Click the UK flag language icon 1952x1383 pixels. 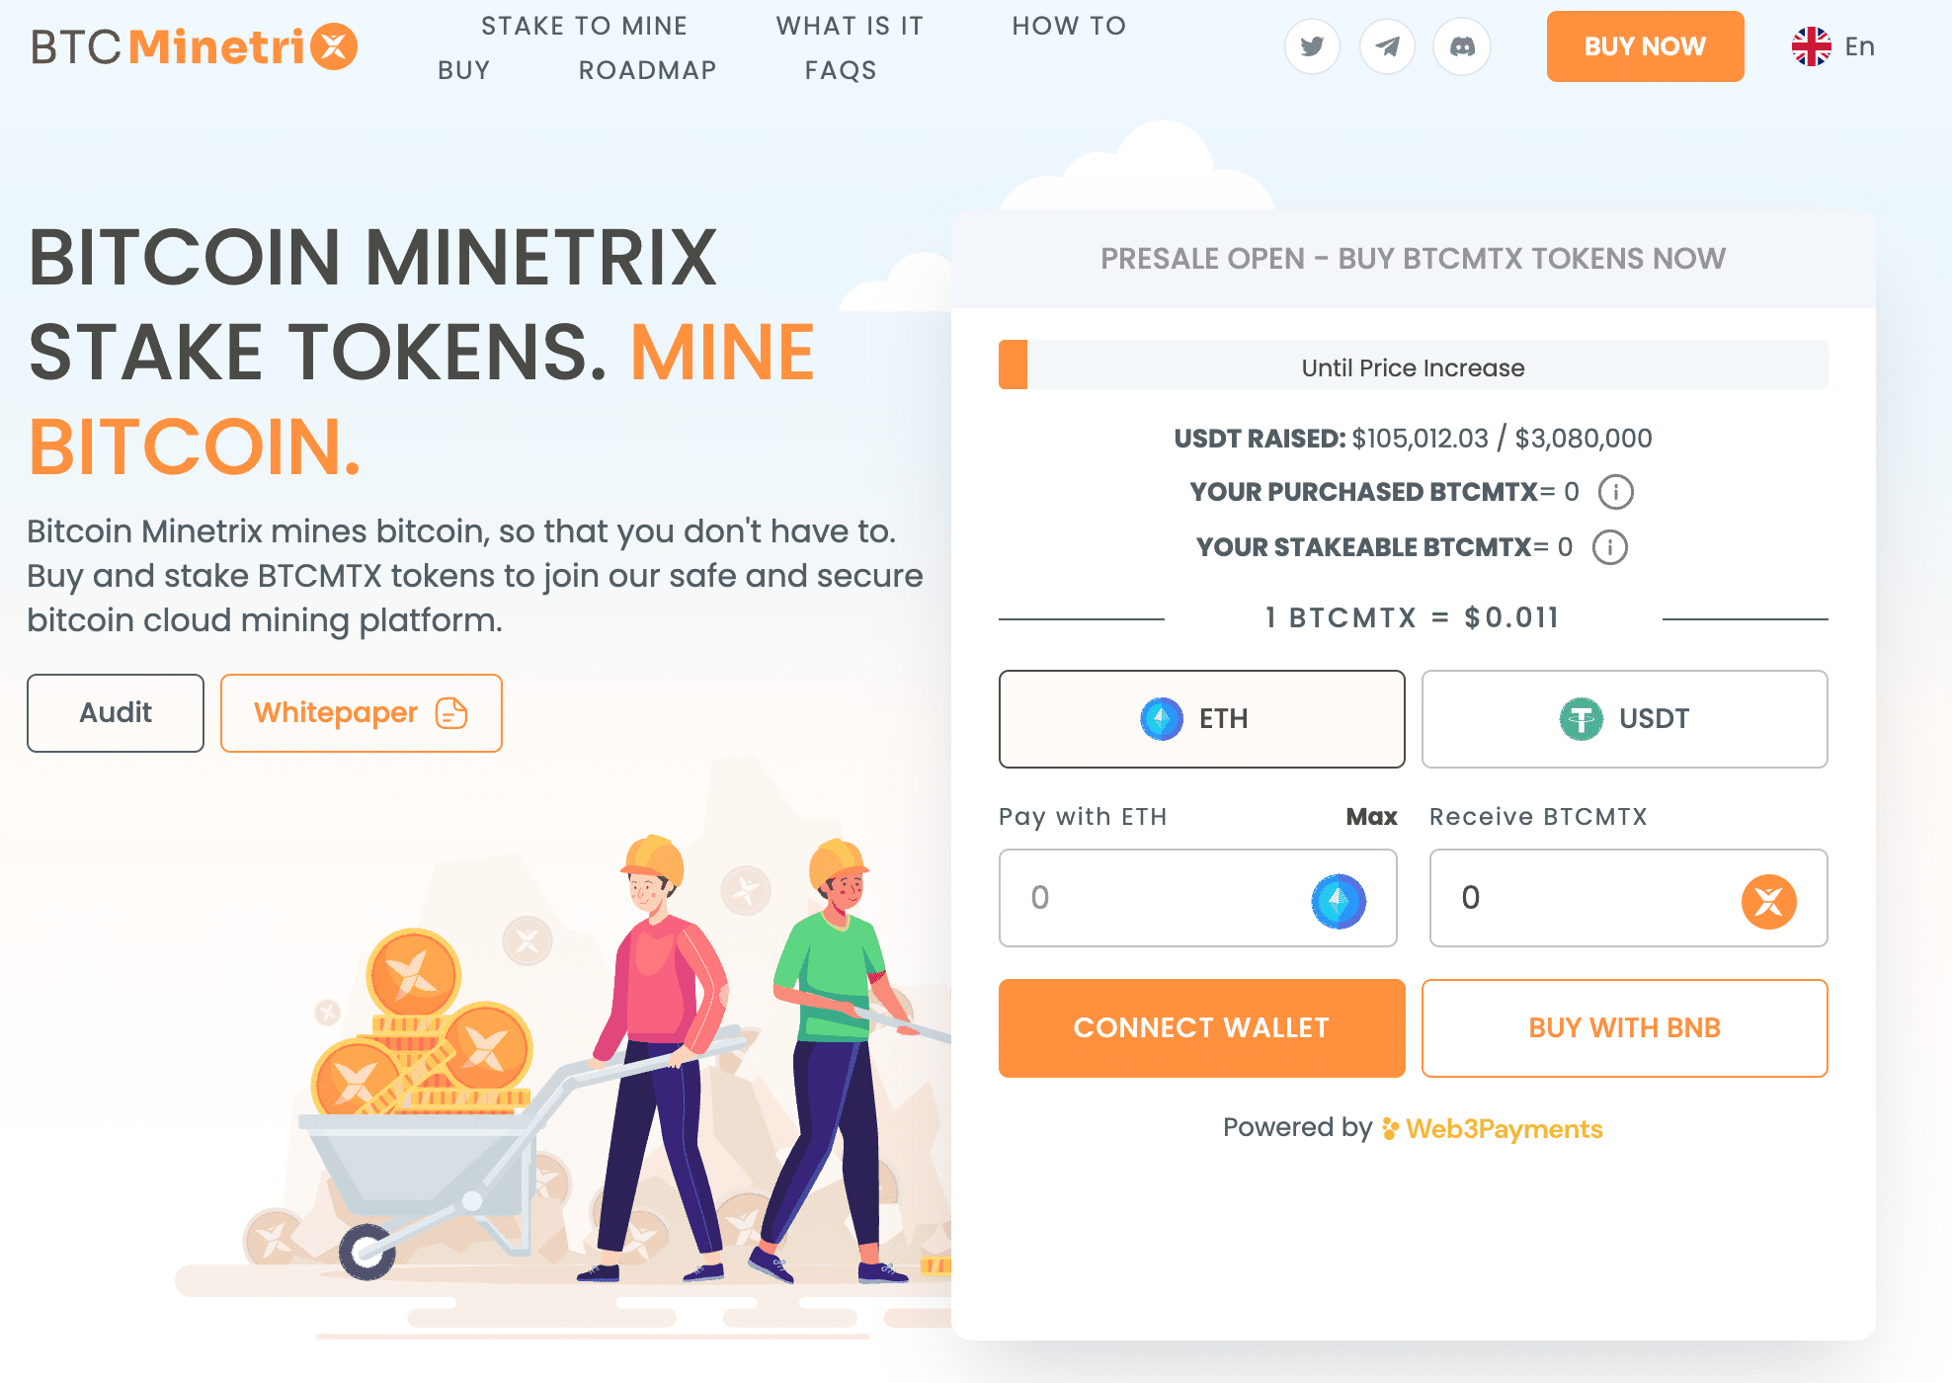click(1811, 46)
